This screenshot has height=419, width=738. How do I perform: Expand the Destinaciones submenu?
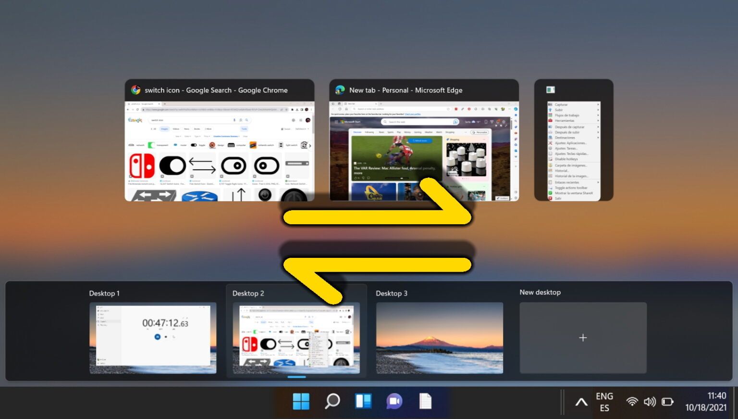click(598, 138)
